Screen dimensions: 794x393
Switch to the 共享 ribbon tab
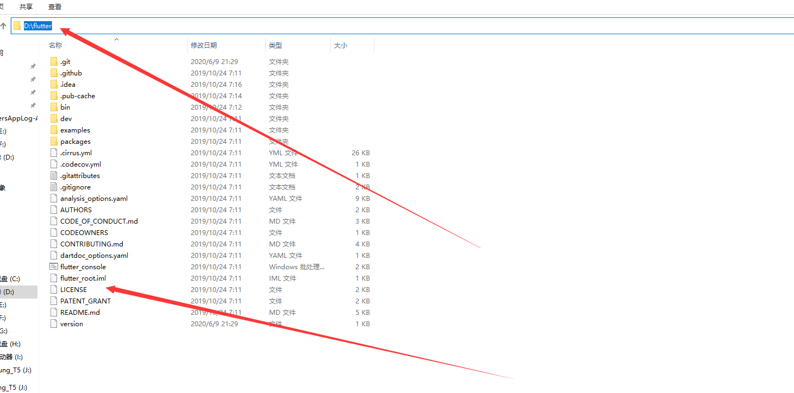26,7
